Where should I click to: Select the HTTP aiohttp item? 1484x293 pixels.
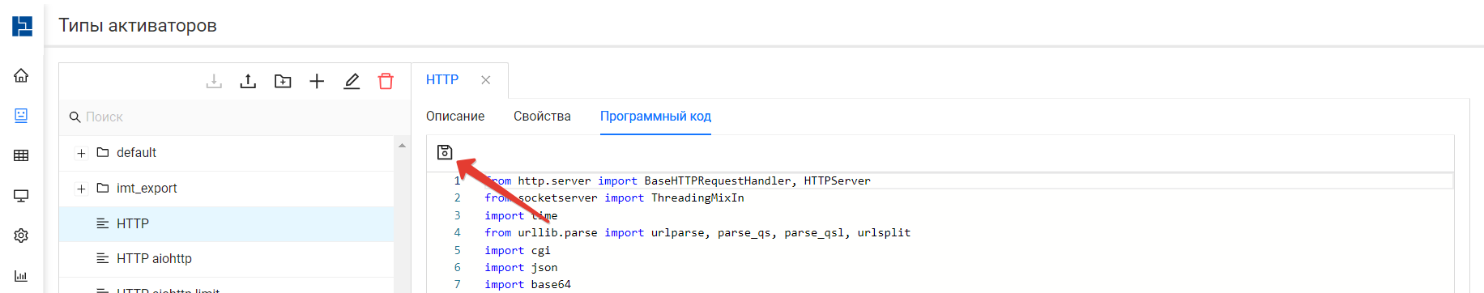(x=227, y=259)
